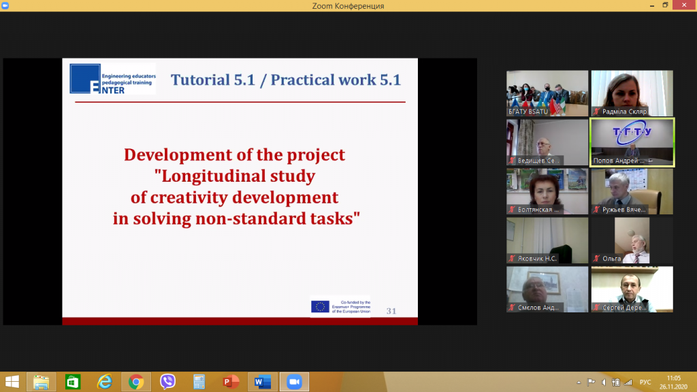Open the Calculator taskbar icon

(x=199, y=382)
